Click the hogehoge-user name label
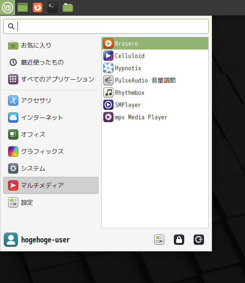Screen dimensions: 245x283 [x=45, y=240]
